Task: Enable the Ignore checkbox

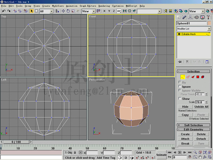Action: pyautogui.click(x=180, y=86)
